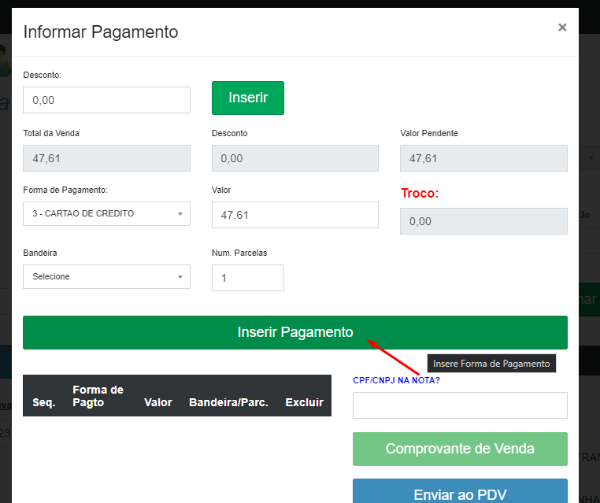The image size is (600, 503).
Task: Click the Troco value field
Action: [483, 221]
